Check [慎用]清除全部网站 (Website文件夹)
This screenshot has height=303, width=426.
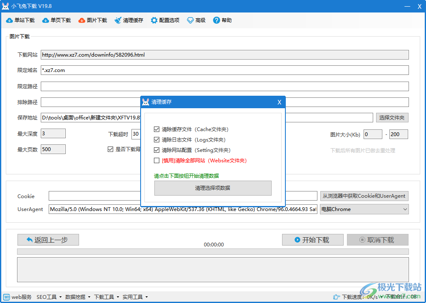(x=156, y=160)
